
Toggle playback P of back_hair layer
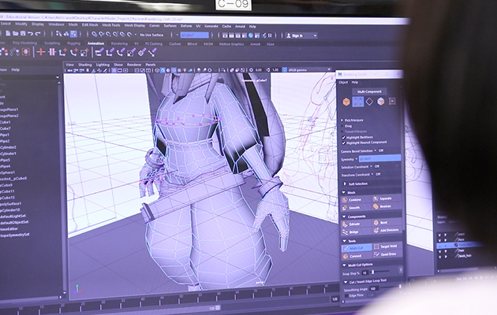446,257
